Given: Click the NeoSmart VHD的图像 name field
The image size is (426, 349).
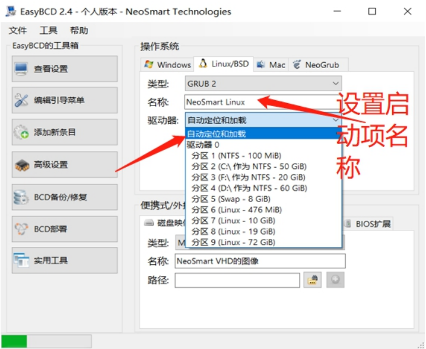Looking at the screenshot, I should (260, 261).
